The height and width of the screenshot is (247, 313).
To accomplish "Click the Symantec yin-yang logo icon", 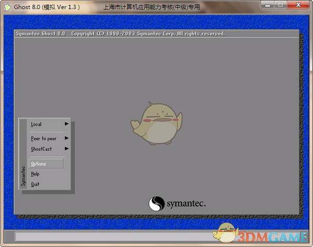I will (158, 203).
